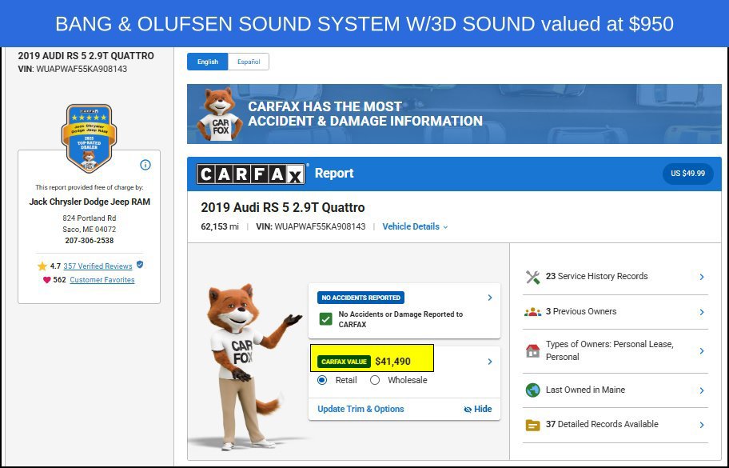
Task: Click the gold star rating icon
Action: [42, 266]
